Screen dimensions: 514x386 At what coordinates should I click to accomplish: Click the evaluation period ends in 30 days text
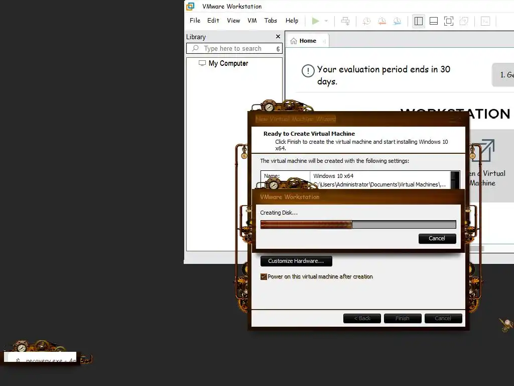click(x=383, y=75)
